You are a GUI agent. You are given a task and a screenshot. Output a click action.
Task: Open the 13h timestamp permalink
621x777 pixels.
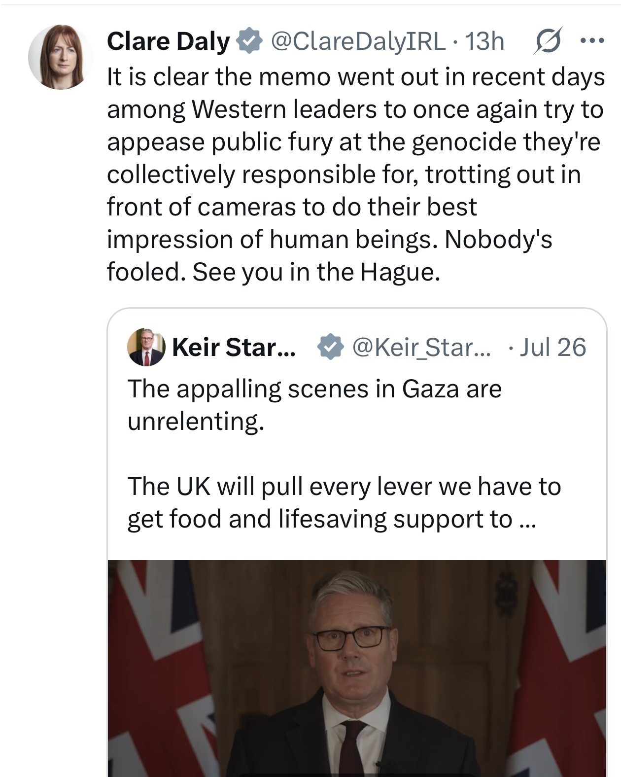(x=485, y=41)
